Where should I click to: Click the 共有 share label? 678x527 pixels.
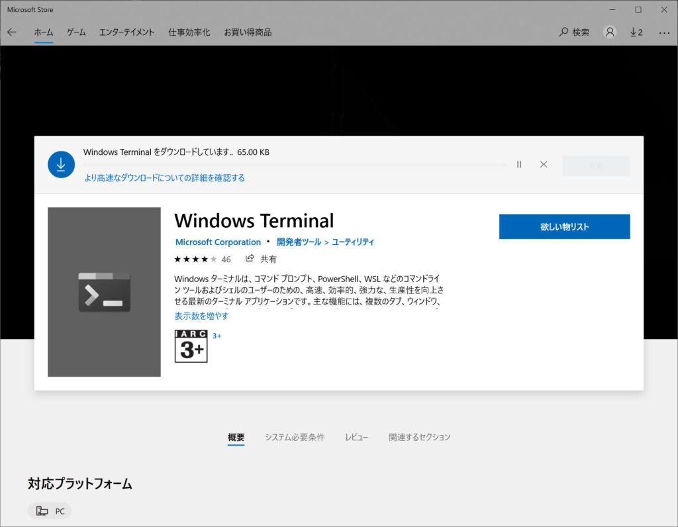click(268, 259)
